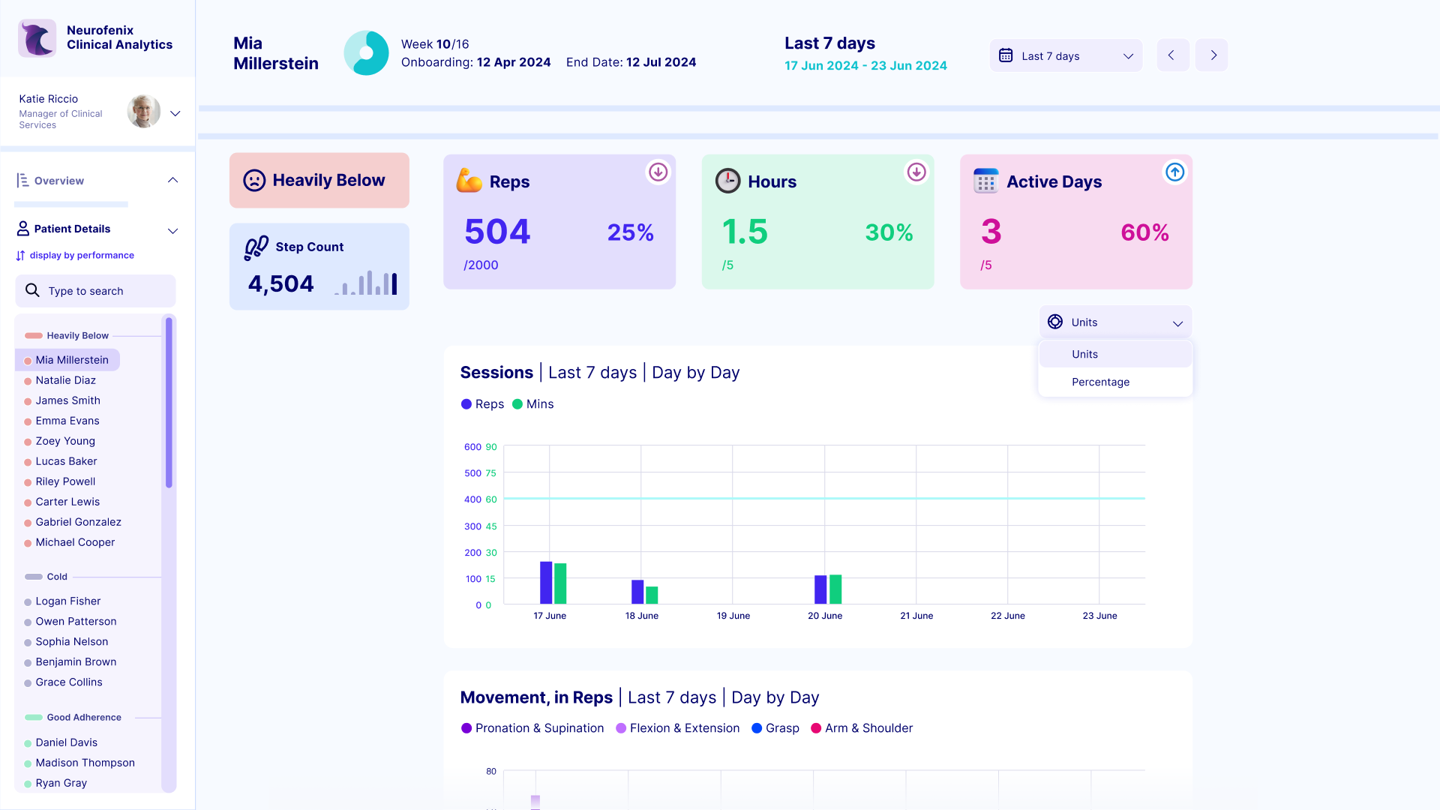Toggle Grasp legend item
The image size is (1440, 810).
click(x=775, y=728)
